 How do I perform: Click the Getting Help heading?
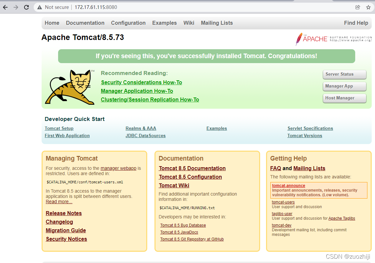pyautogui.click(x=289, y=158)
